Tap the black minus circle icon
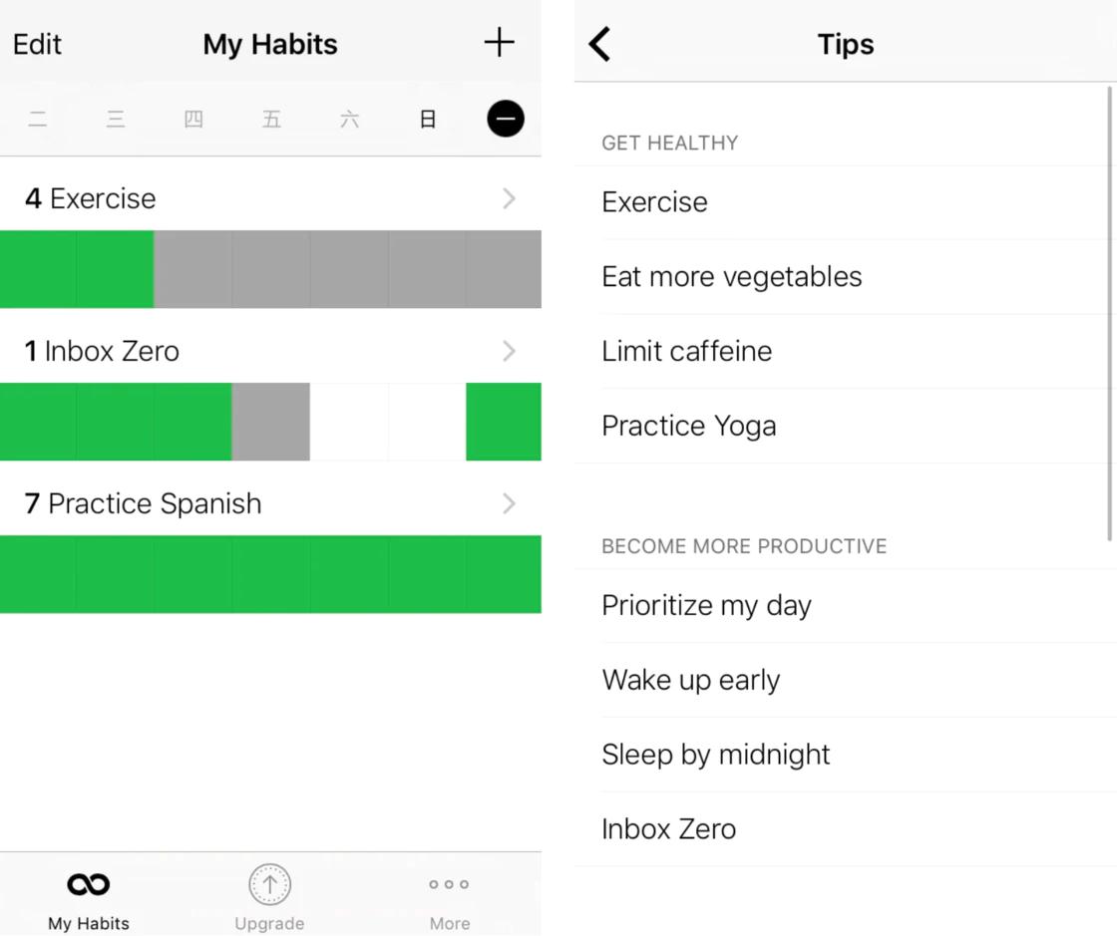 pos(505,119)
